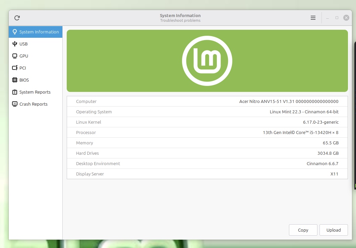The image size is (356, 248).
Task: Switch to the GPU section
Action: click(36, 56)
